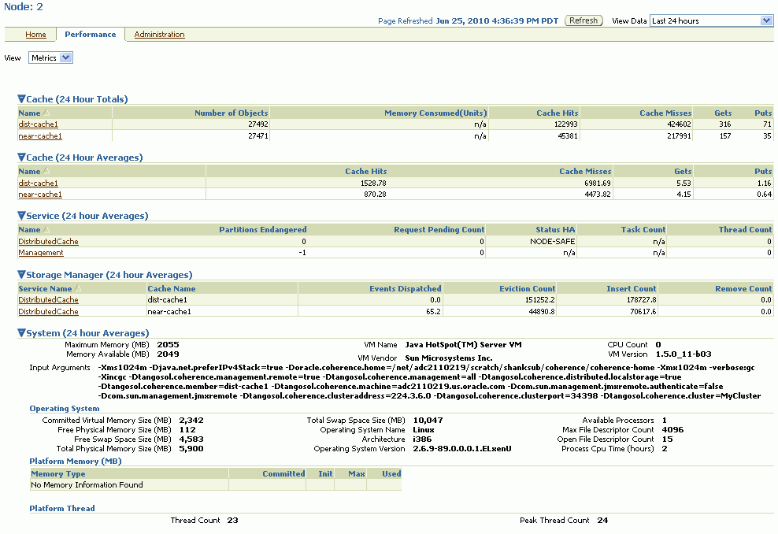The width and height of the screenshot is (778, 534).
Task: Click the Committed column header in Platform Memory
Action: tap(283, 473)
